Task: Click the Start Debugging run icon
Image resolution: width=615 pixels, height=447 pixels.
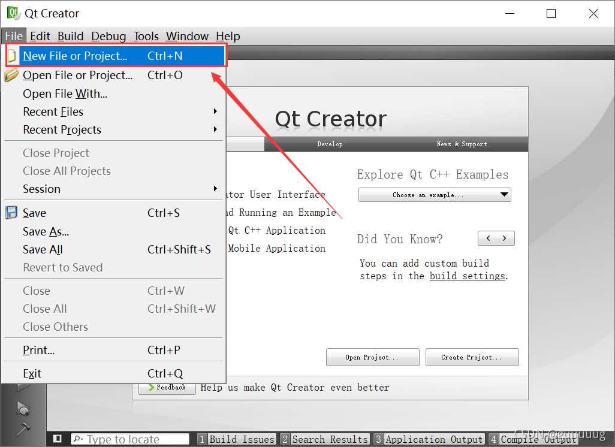Action: click(23, 409)
